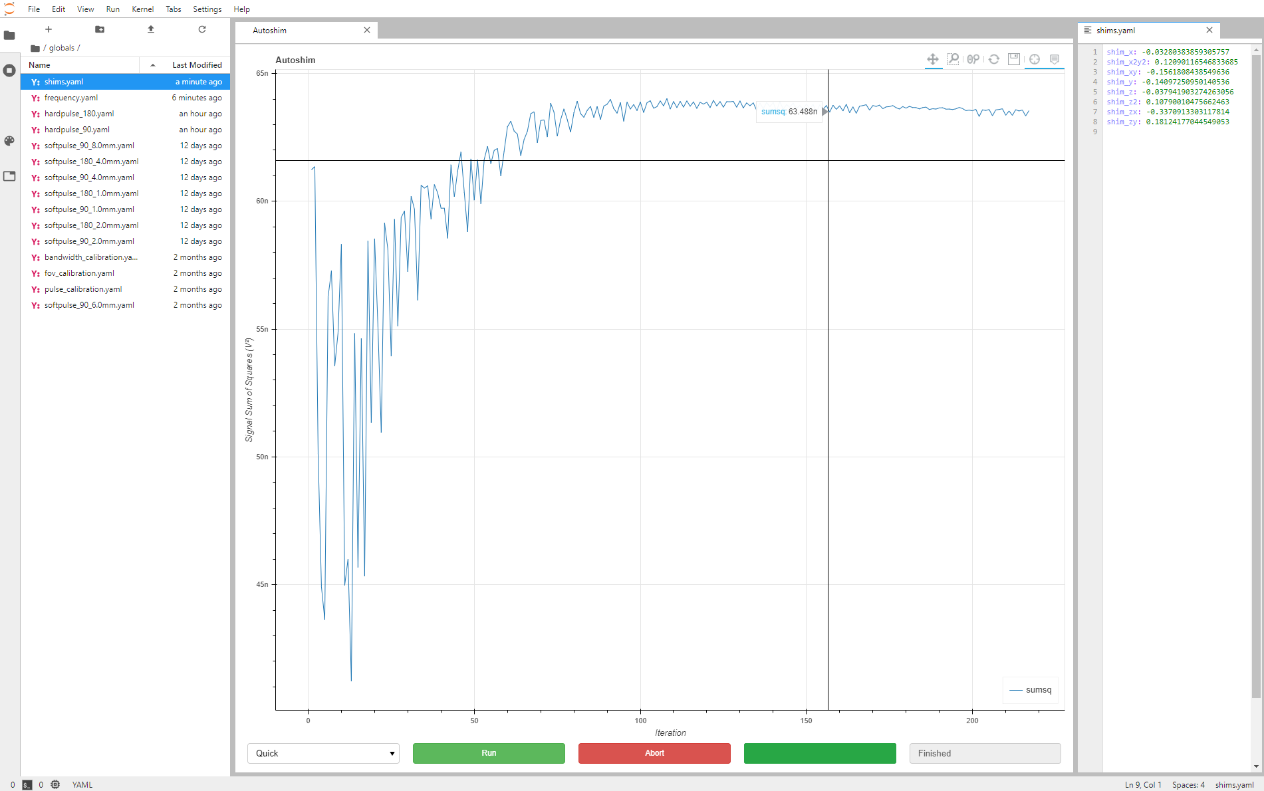Toggle the Hover tooltip tool
1264x791 pixels.
pos(1055,59)
